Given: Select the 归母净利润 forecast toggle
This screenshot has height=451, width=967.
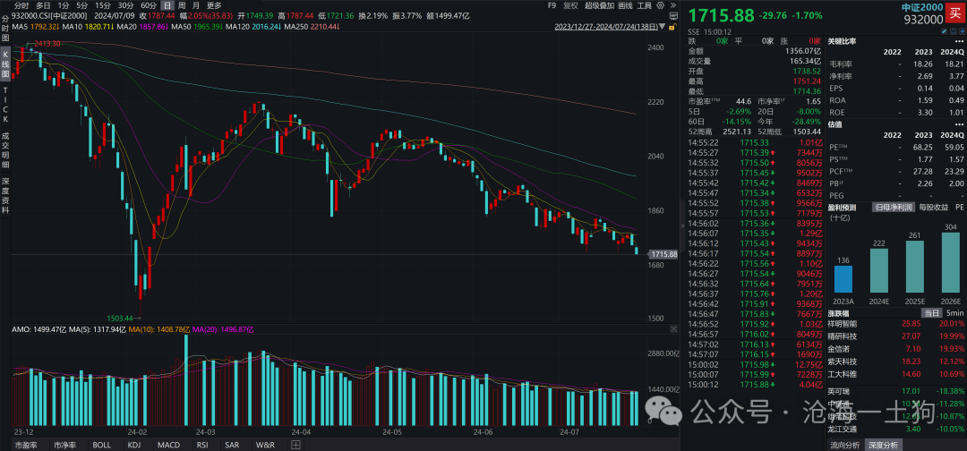Looking at the screenshot, I should (893, 207).
